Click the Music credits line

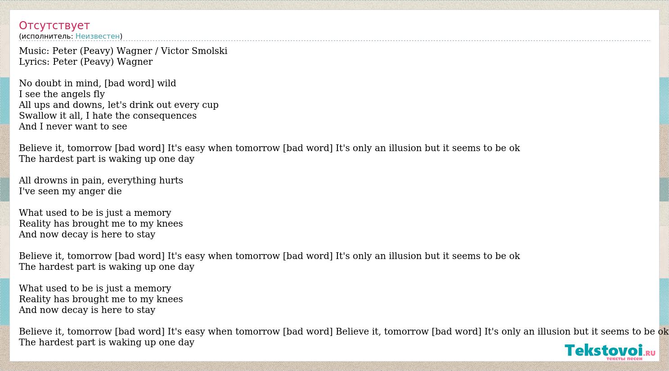tap(123, 51)
